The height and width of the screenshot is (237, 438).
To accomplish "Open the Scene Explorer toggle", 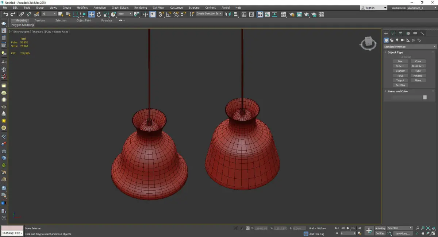I will tap(244, 14).
